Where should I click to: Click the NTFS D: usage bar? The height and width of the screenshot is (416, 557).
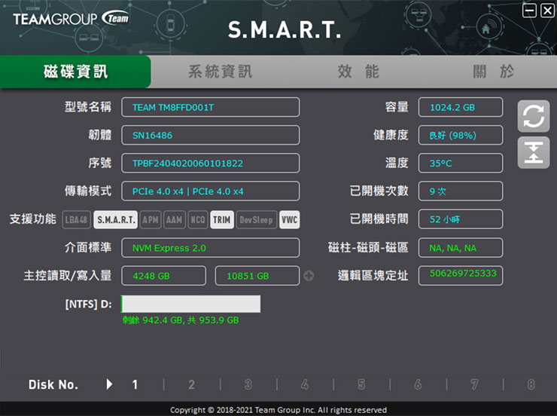pyautogui.click(x=190, y=304)
